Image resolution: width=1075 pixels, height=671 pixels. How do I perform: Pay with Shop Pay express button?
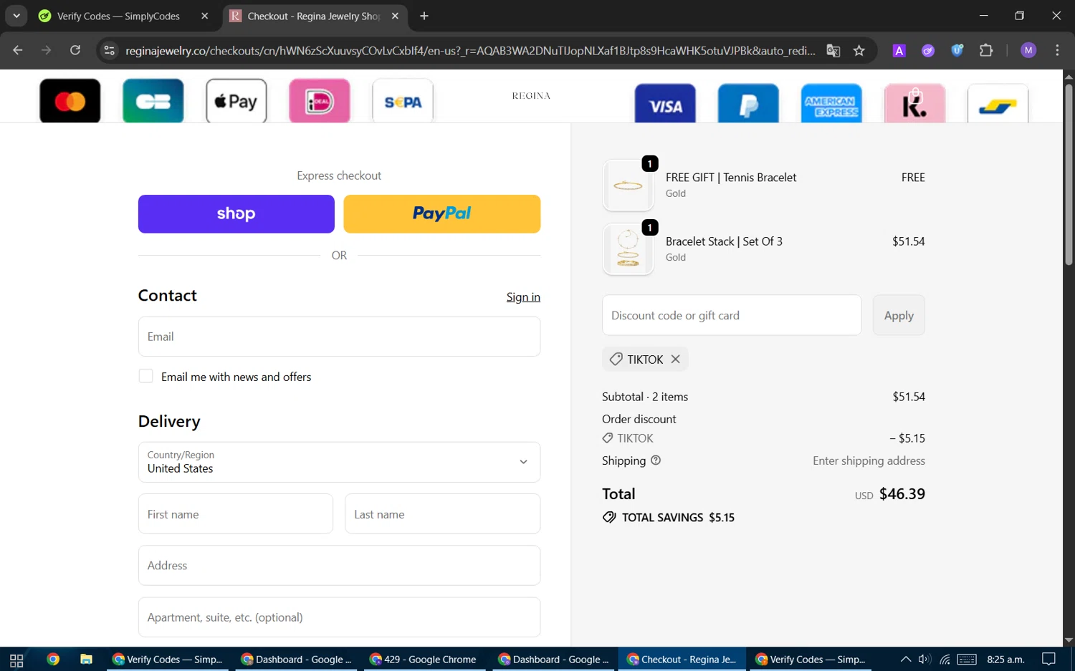[x=236, y=214]
